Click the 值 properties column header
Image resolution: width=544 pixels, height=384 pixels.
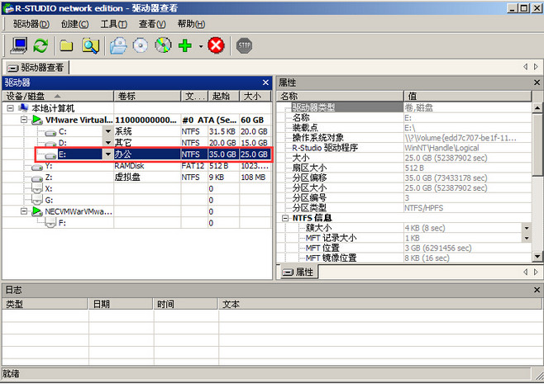(468, 96)
